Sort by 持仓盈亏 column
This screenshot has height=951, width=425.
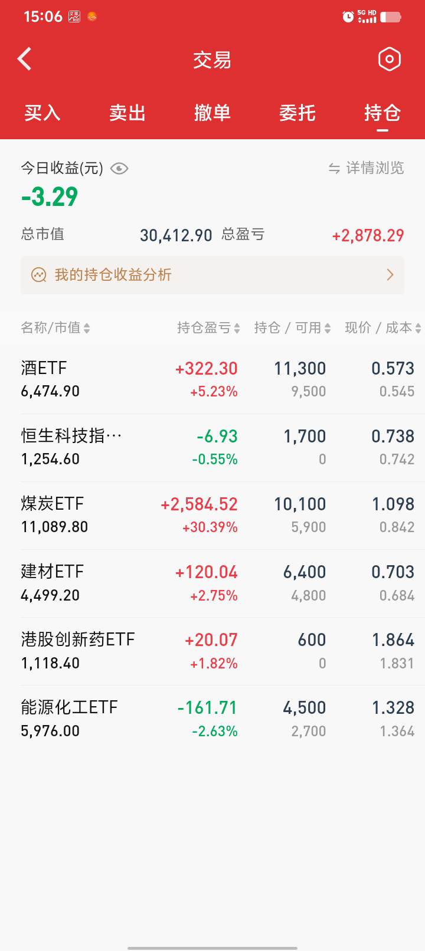208,328
